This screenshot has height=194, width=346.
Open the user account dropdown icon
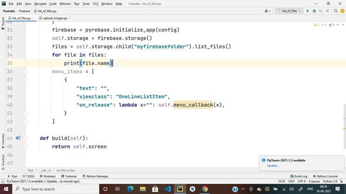(x=267, y=11)
